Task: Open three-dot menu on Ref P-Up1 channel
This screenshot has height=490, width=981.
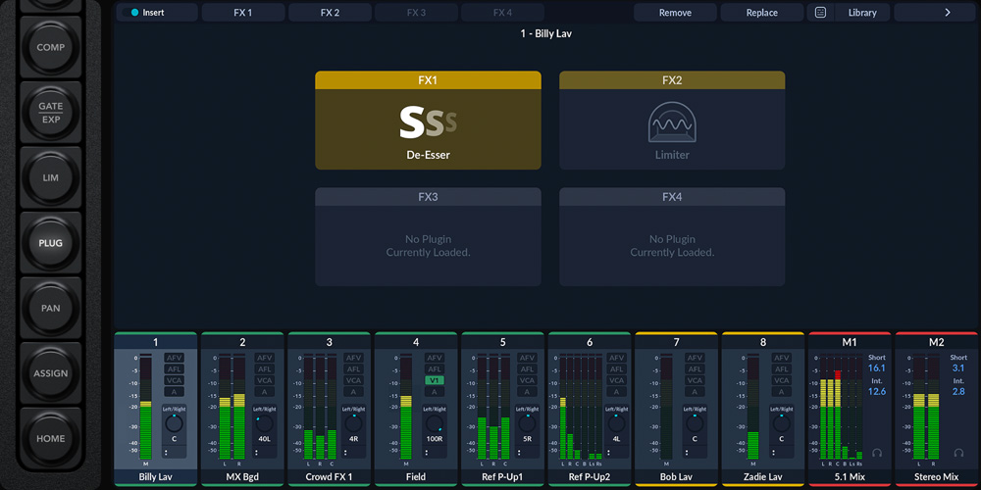Action: tap(519, 452)
